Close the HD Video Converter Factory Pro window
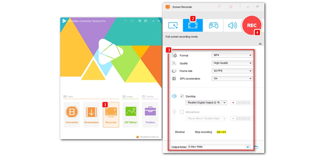 pos(159,21)
